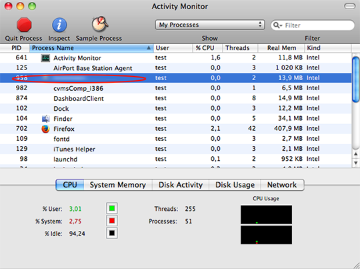This screenshot has width=360, height=269.
Task: Click the scroll down arrow of process list
Action: point(355,163)
